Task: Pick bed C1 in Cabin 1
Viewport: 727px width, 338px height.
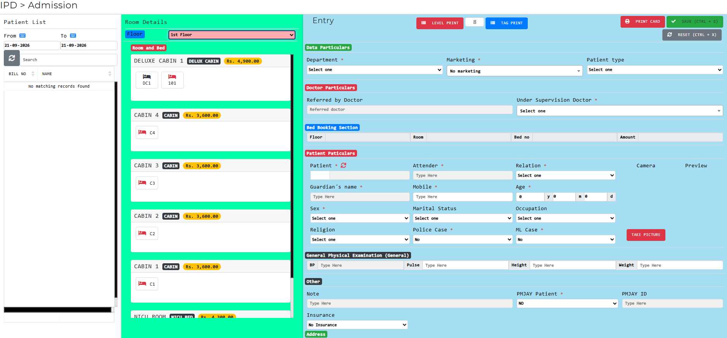Action: pos(147,284)
